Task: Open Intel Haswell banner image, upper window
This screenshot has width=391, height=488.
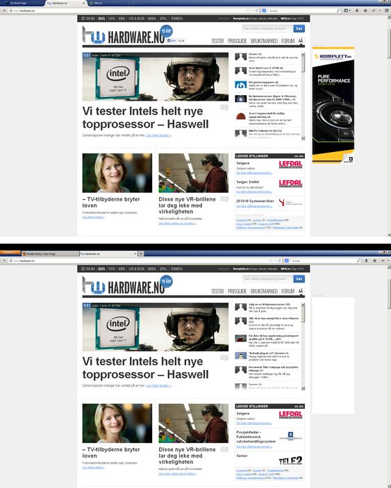Action: click(x=156, y=76)
